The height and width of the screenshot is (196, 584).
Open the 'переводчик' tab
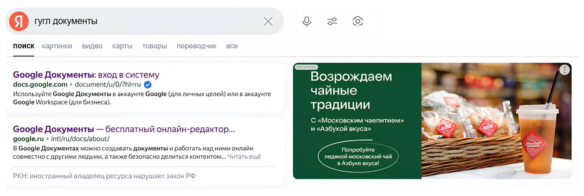click(x=197, y=46)
